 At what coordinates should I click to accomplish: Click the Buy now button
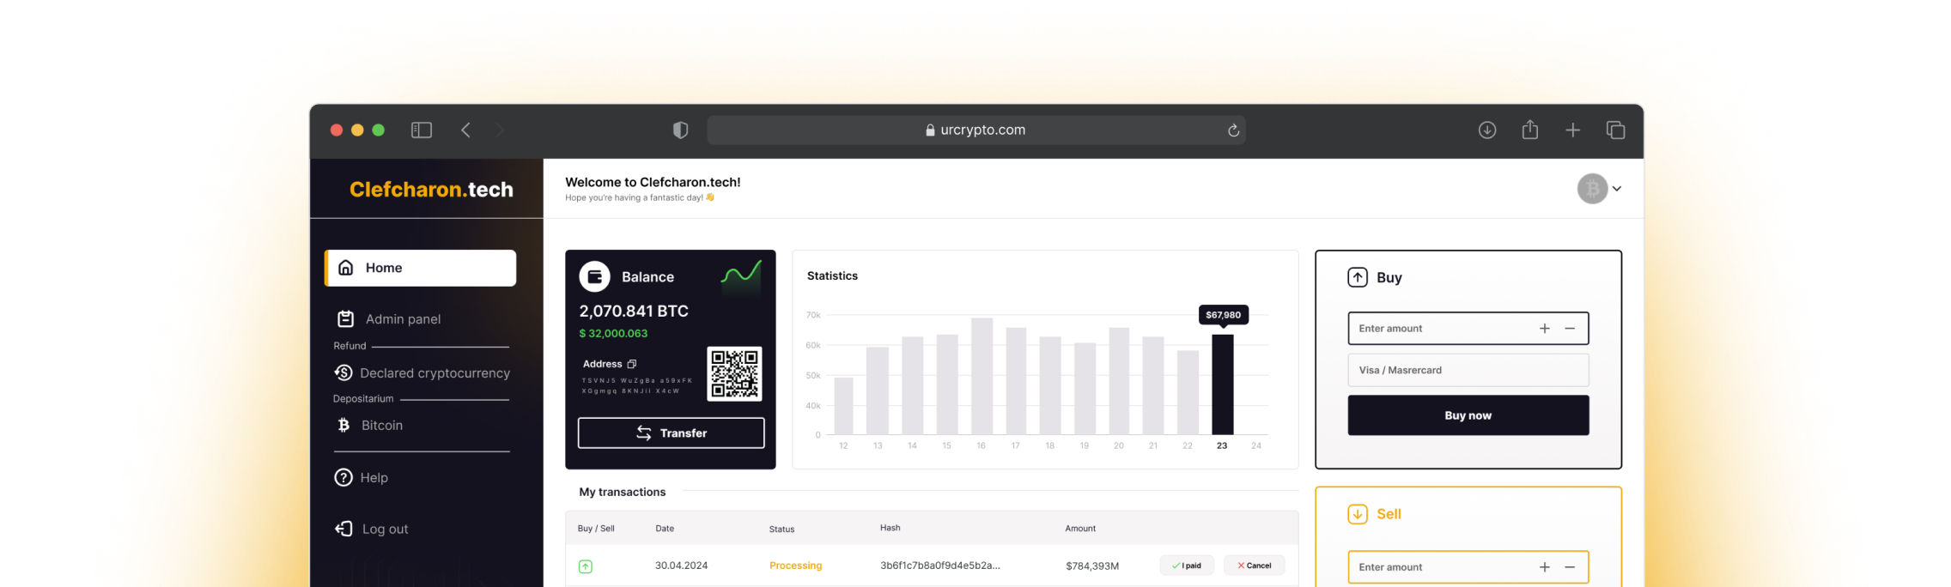point(1468,415)
